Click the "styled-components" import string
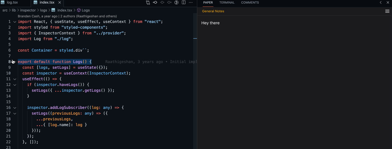Viewport: 392px width, 149px height. coord(83,27)
